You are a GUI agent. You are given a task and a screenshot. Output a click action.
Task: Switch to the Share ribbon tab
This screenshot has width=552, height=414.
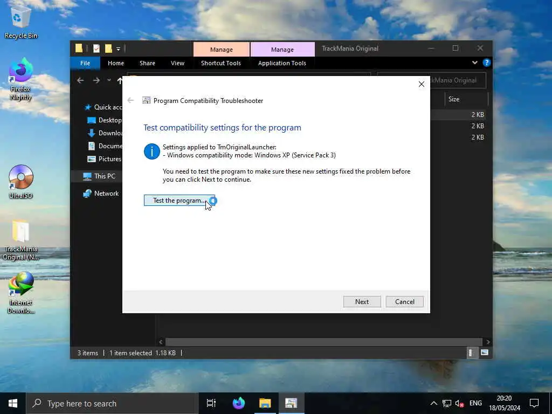coord(147,63)
